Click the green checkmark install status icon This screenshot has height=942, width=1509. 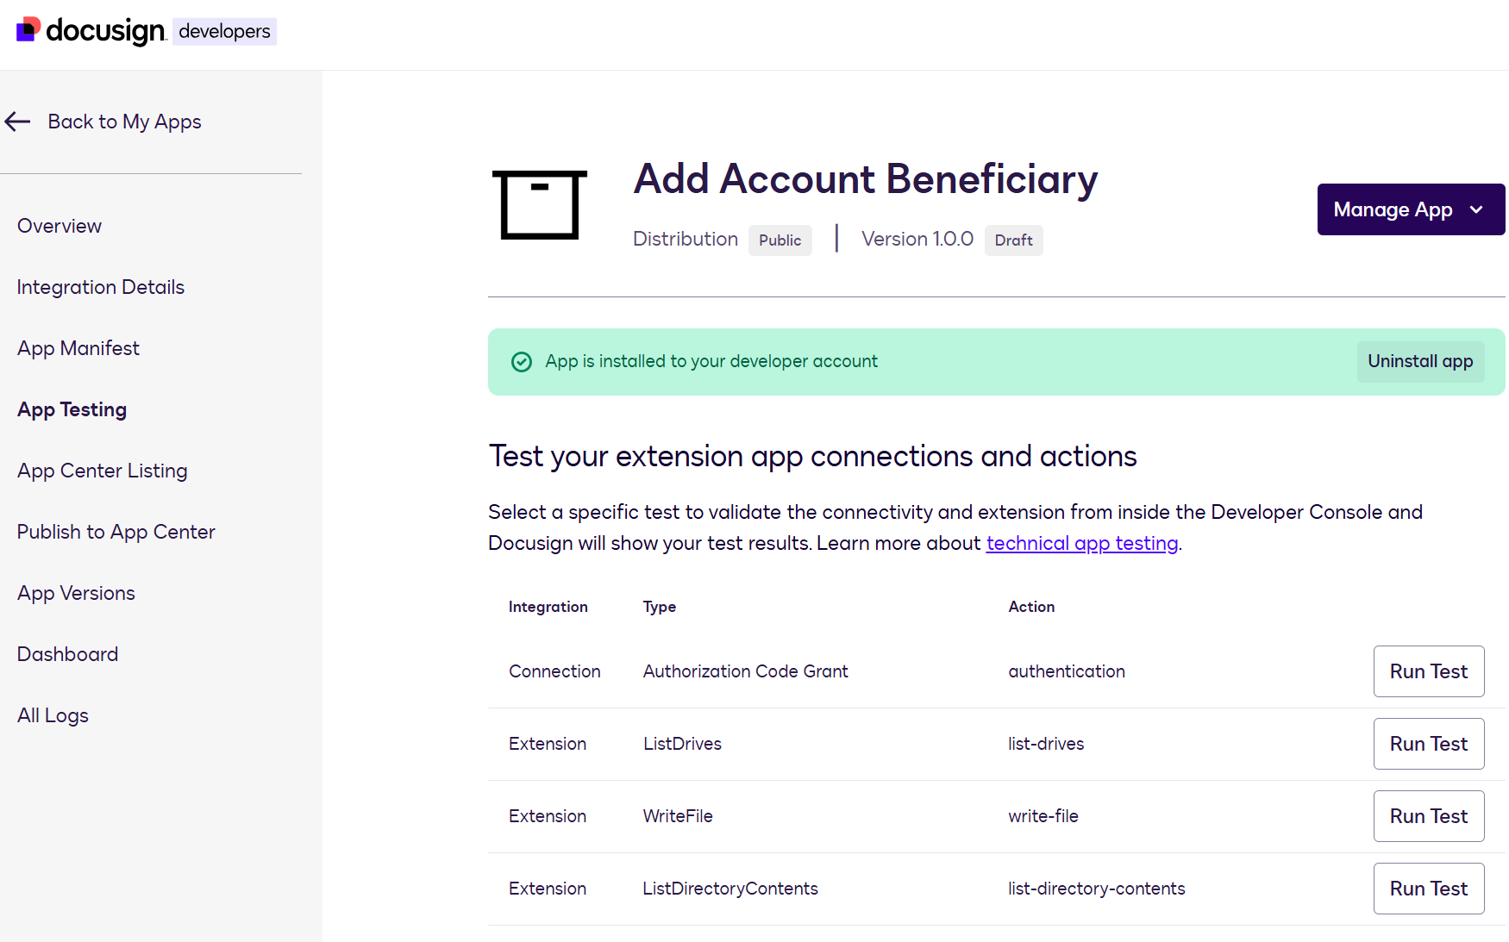pyautogui.click(x=522, y=362)
